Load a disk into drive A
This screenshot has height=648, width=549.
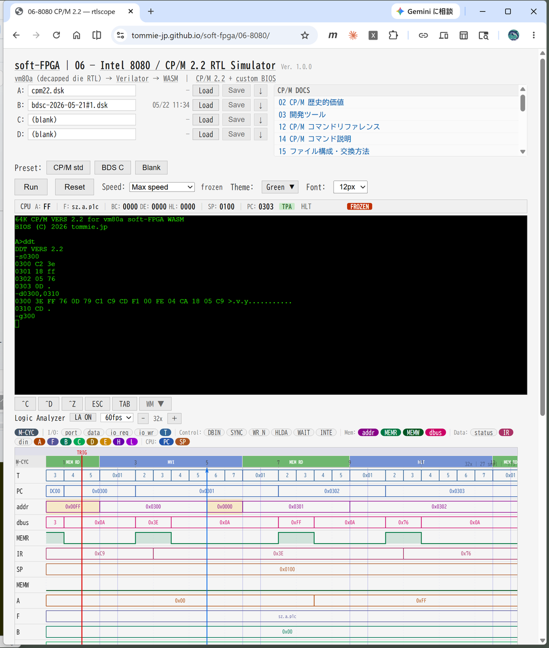206,91
